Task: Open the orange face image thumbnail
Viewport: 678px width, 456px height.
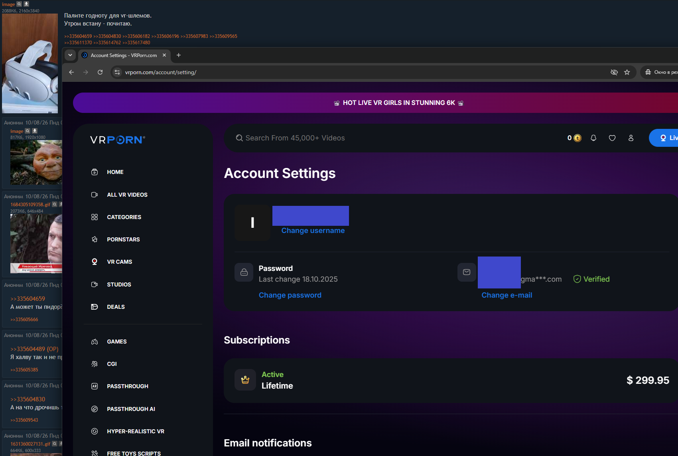Action: click(x=36, y=162)
